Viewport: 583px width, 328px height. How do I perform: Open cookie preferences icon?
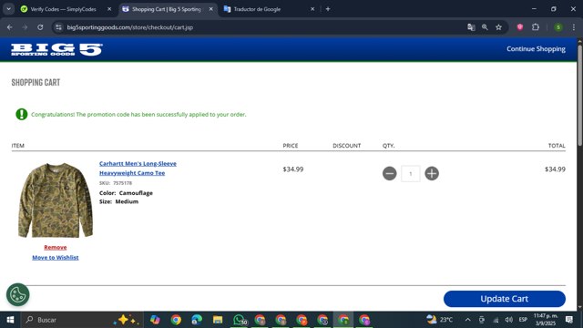17,295
